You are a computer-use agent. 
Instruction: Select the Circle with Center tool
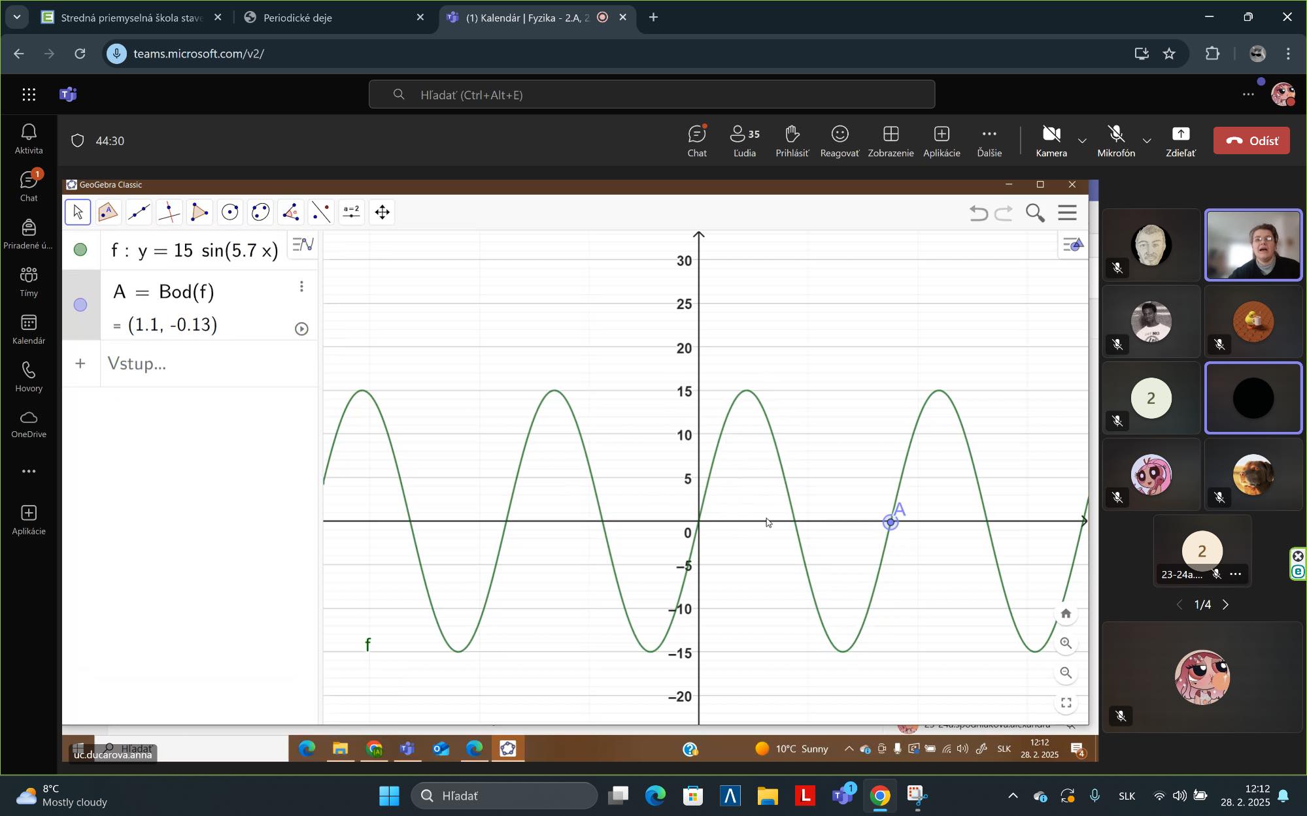[229, 212]
